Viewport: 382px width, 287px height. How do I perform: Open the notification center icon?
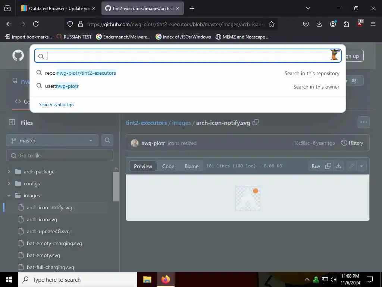click(x=370, y=280)
